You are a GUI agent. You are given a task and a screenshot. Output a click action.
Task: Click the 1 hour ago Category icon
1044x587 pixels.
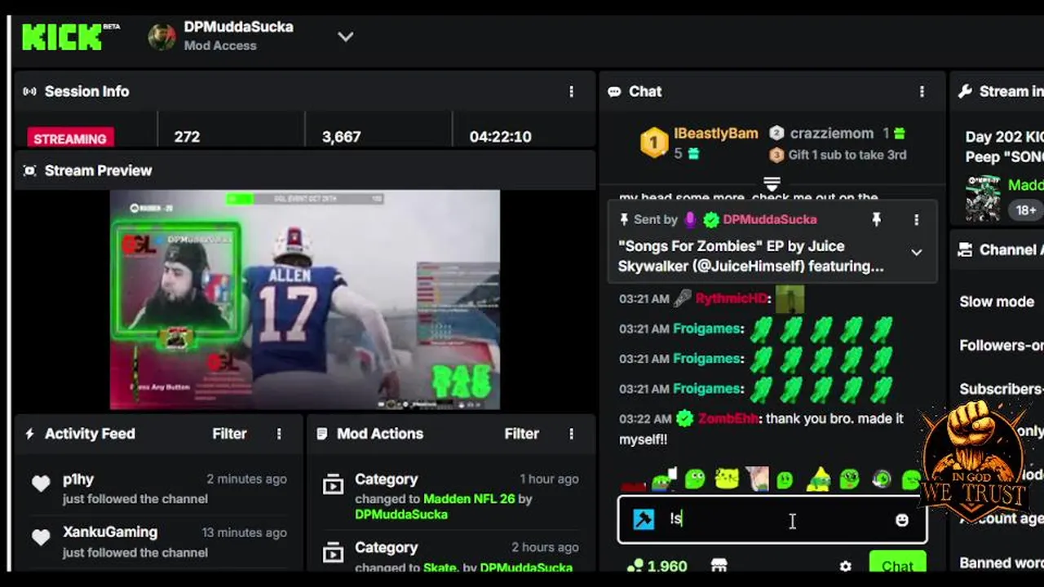[x=333, y=486]
